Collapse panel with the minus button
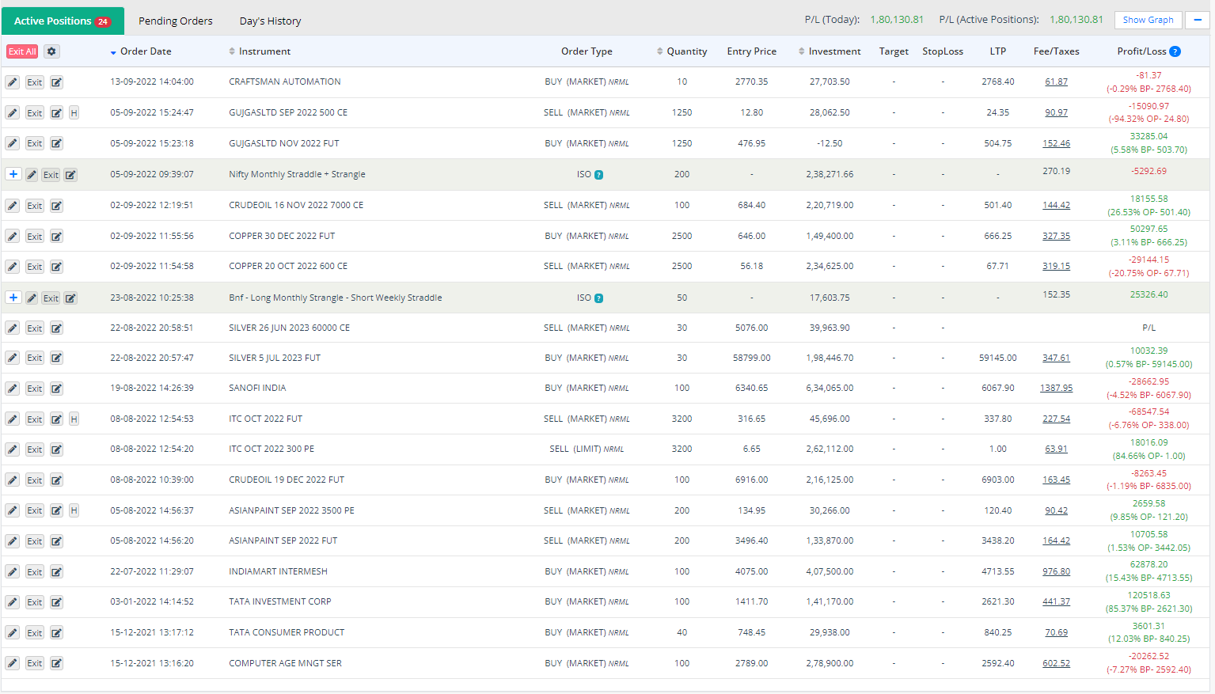The height and width of the screenshot is (694, 1215). click(x=1198, y=20)
